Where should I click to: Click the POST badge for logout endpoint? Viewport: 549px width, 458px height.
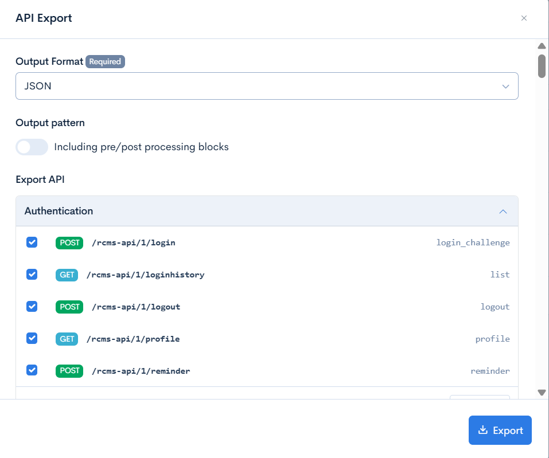[x=69, y=307]
